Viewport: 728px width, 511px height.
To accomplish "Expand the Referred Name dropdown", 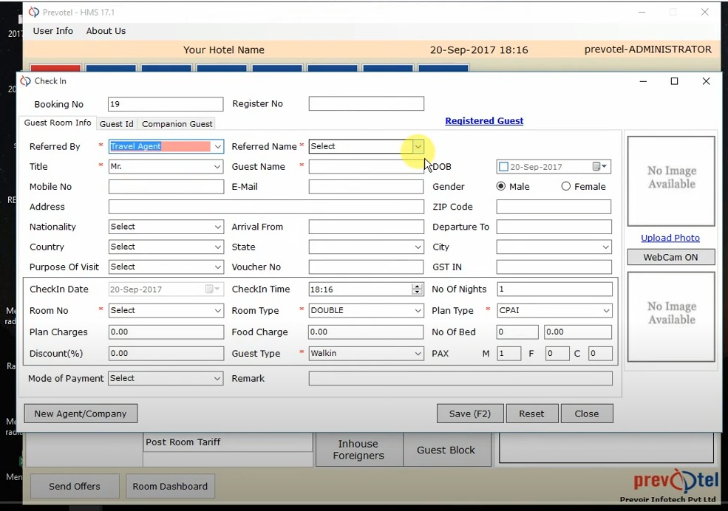I will click(418, 146).
